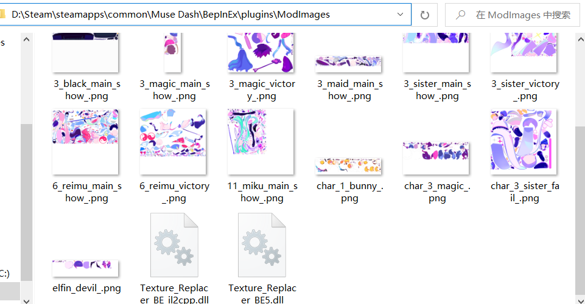Click the char_3_sister_fail_.png file name
The height and width of the screenshot is (304, 585).
tap(525, 192)
